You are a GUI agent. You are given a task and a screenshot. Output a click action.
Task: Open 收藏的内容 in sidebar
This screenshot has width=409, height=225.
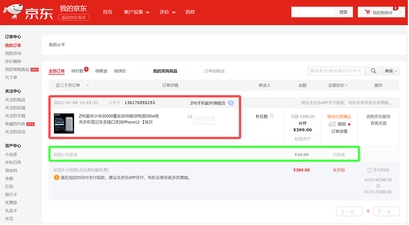[x=15, y=124]
